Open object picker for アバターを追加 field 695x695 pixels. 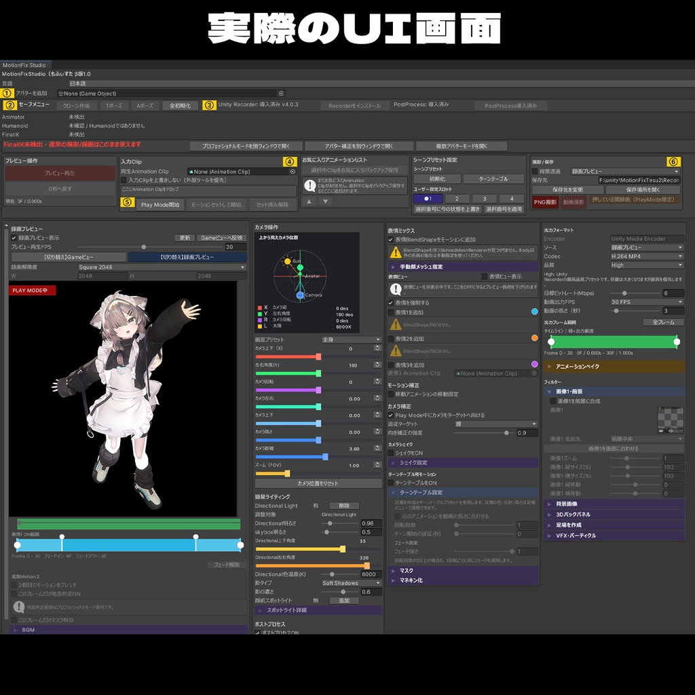click(x=281, y=93)
